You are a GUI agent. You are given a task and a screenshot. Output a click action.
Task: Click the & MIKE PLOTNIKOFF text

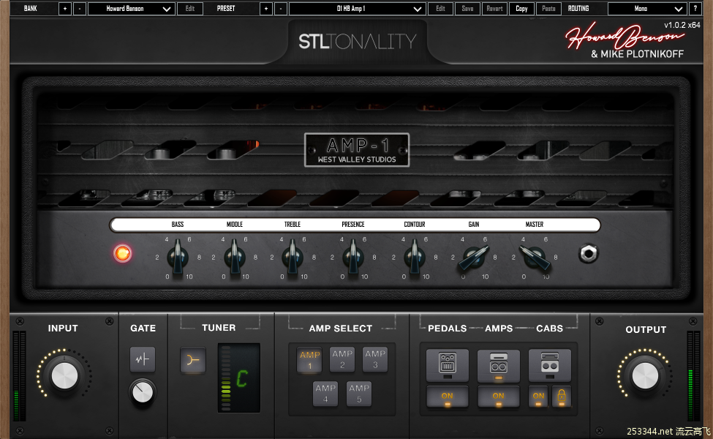point(638,54)
